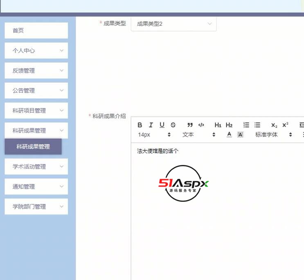Open the 成果类型 select box
This screenshot has width=304, height=280.
[x=174, y=24]
